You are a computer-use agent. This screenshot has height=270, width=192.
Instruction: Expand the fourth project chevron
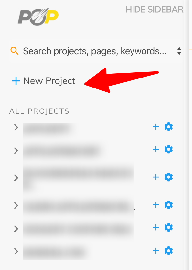click(16, 205)
